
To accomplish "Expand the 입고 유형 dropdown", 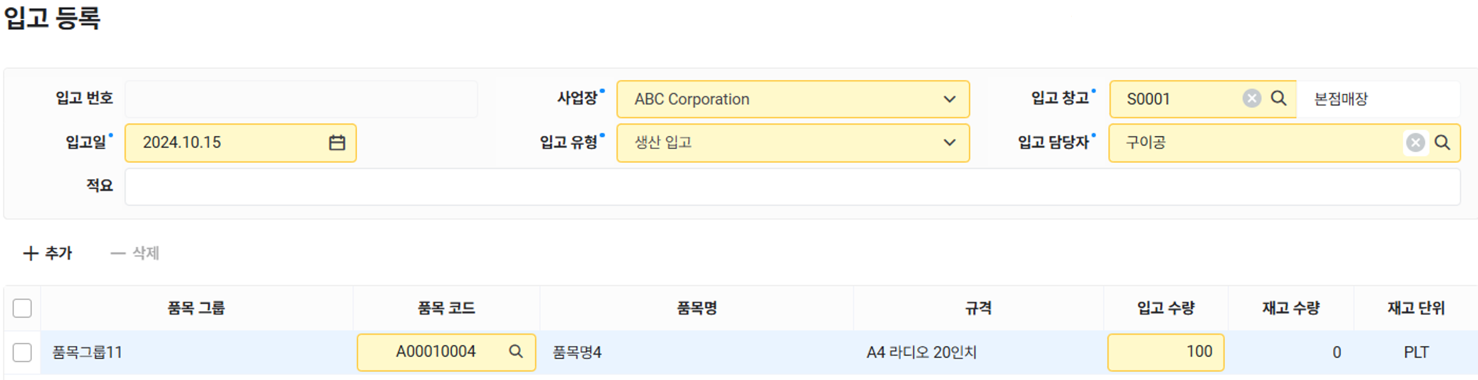I will (x=950, y=143).
